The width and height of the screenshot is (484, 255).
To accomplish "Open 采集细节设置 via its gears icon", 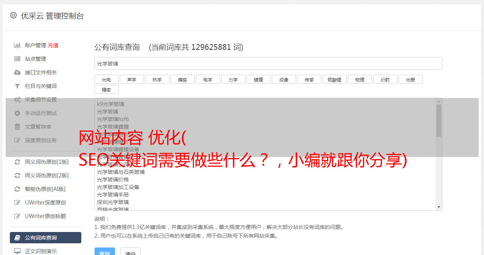I will tap(17, 100).
